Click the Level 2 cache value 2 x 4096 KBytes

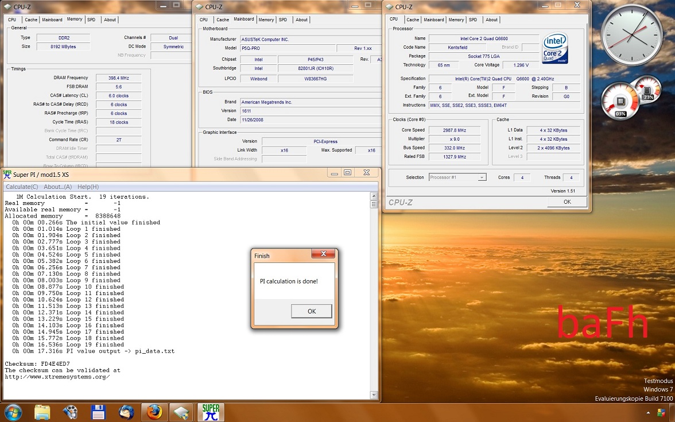click(553, 148)
